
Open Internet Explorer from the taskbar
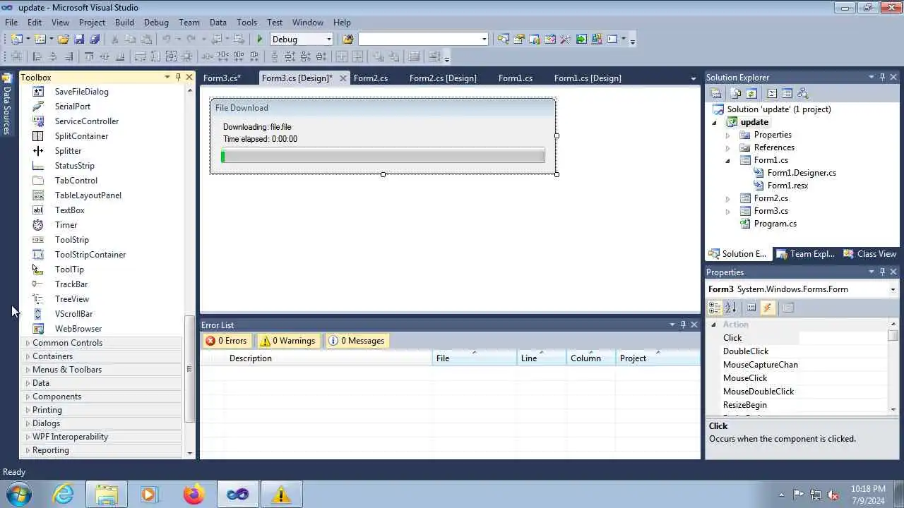coord(64,494)
